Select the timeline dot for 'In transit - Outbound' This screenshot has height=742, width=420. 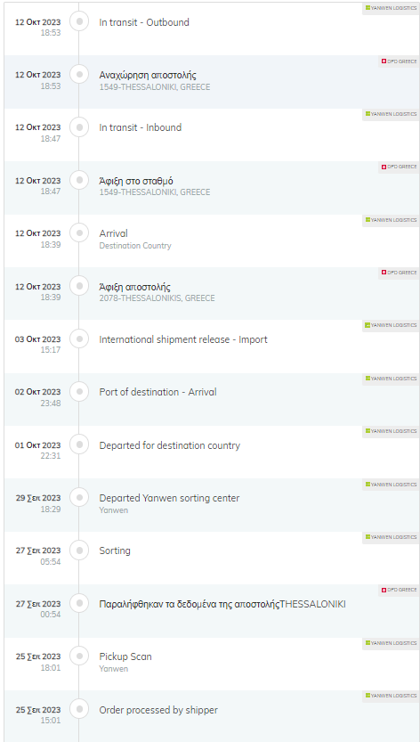click(79, 21)
